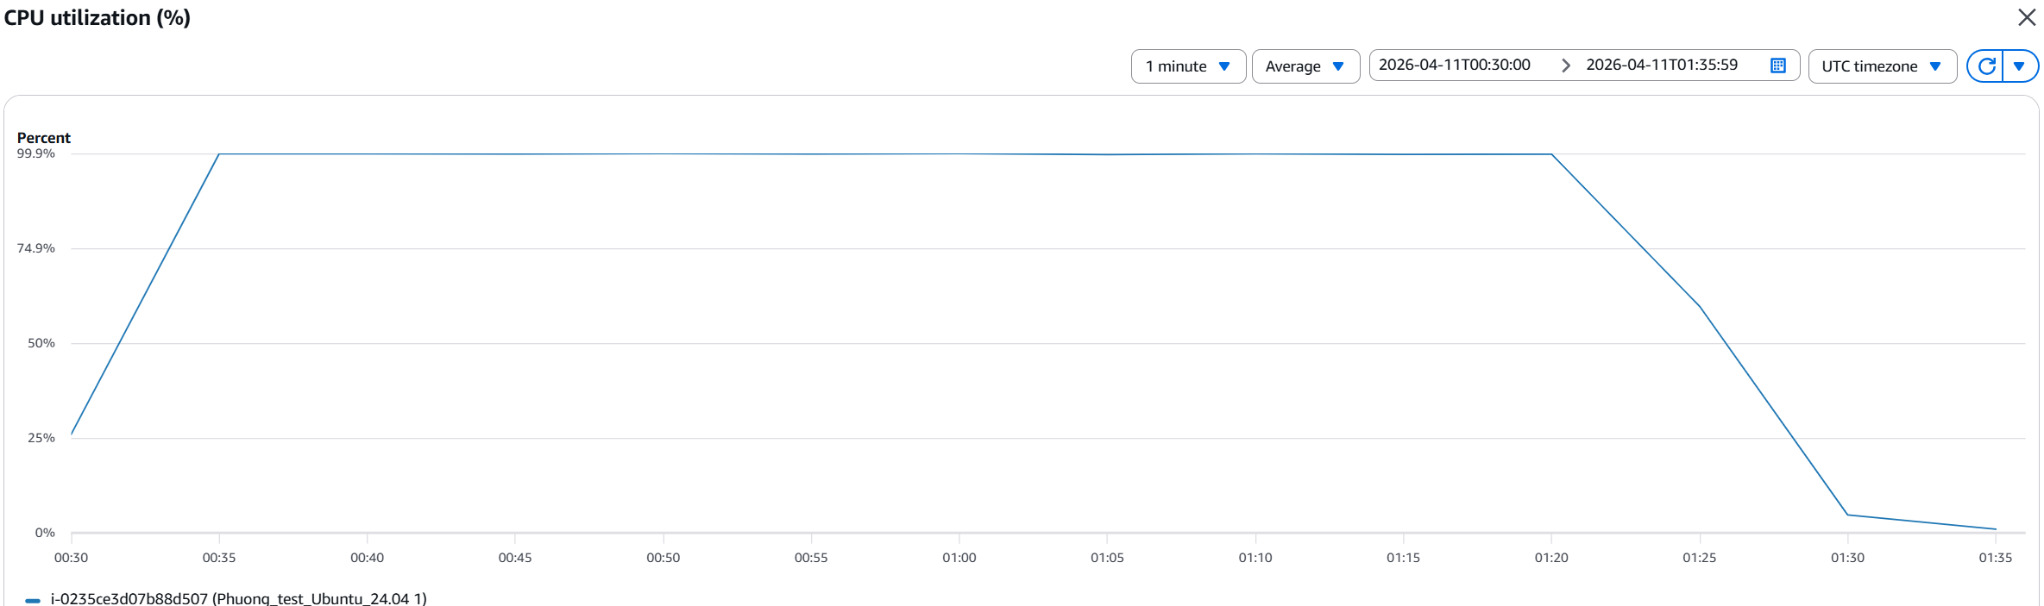2044x606 pixels.
Task: Toggle the i-0235ce3d07b88d507 legend color swatch
Action: click(x=33, y=600)
